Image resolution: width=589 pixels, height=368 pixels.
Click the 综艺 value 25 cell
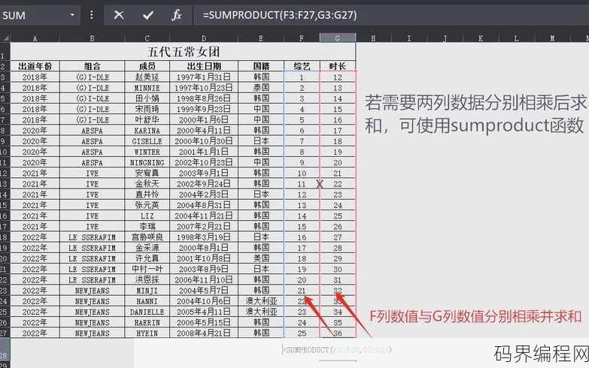pyautogui.click(x=302, y=333)
